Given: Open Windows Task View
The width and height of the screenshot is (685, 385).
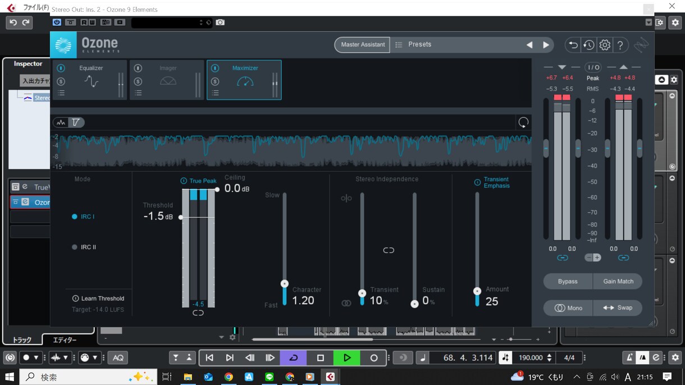Looking at the screenshot, I should [167, 377].
